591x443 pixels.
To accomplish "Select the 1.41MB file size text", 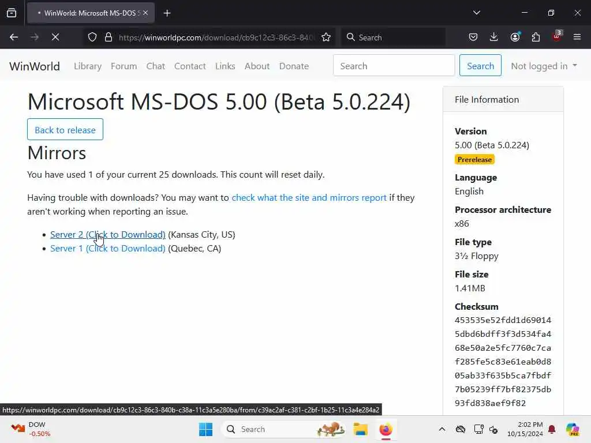I will point(470,288).
